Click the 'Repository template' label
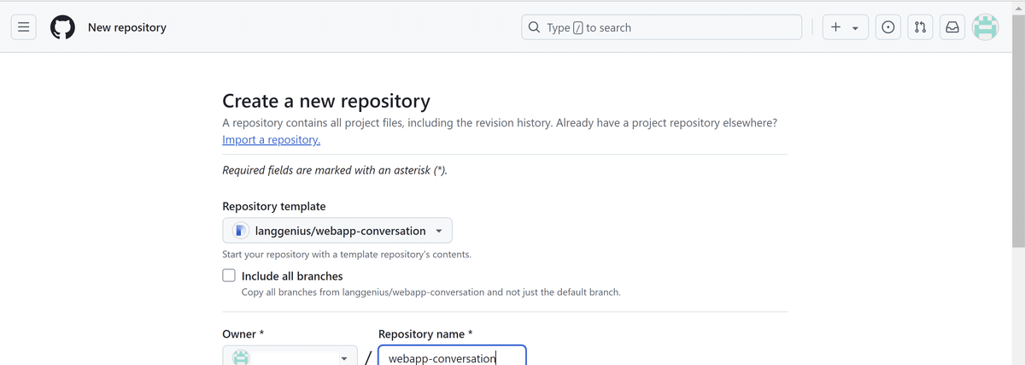1025x365 pixels. pos(273,206)
